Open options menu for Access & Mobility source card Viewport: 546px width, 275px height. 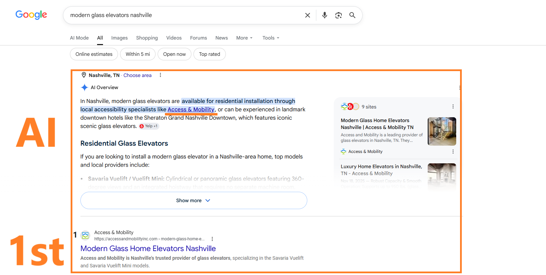coord(453,152)
